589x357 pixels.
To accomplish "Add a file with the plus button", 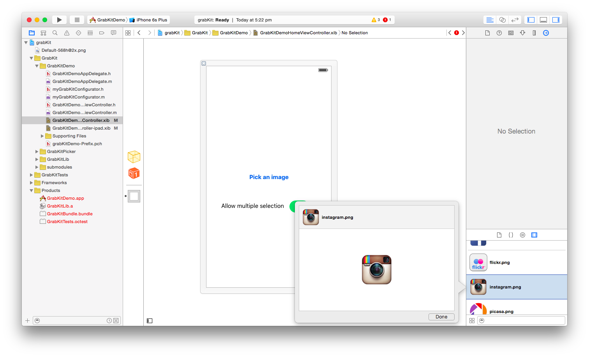I will pyautogui.click(x=27, y=321).
